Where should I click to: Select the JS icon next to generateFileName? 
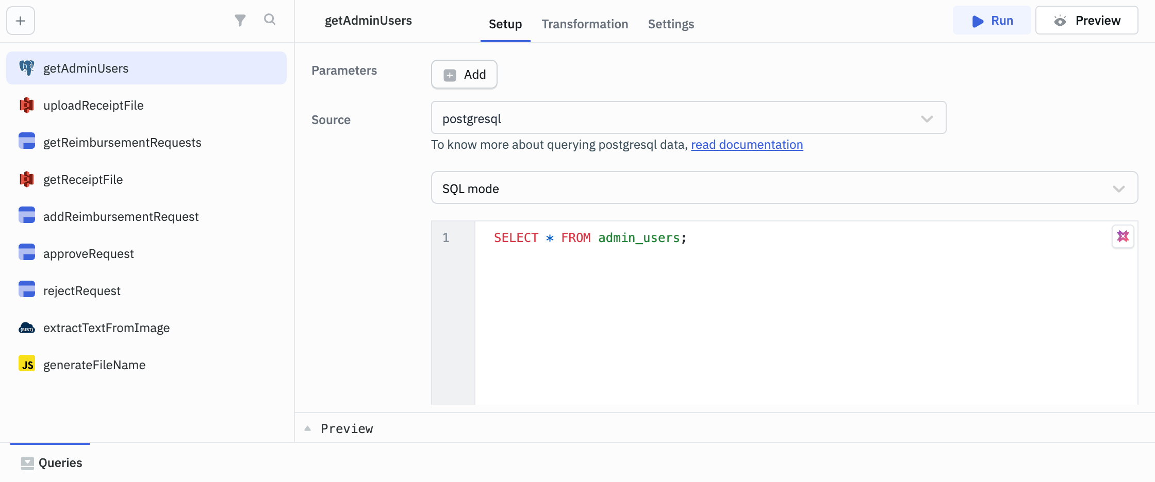tap(26, 364)
